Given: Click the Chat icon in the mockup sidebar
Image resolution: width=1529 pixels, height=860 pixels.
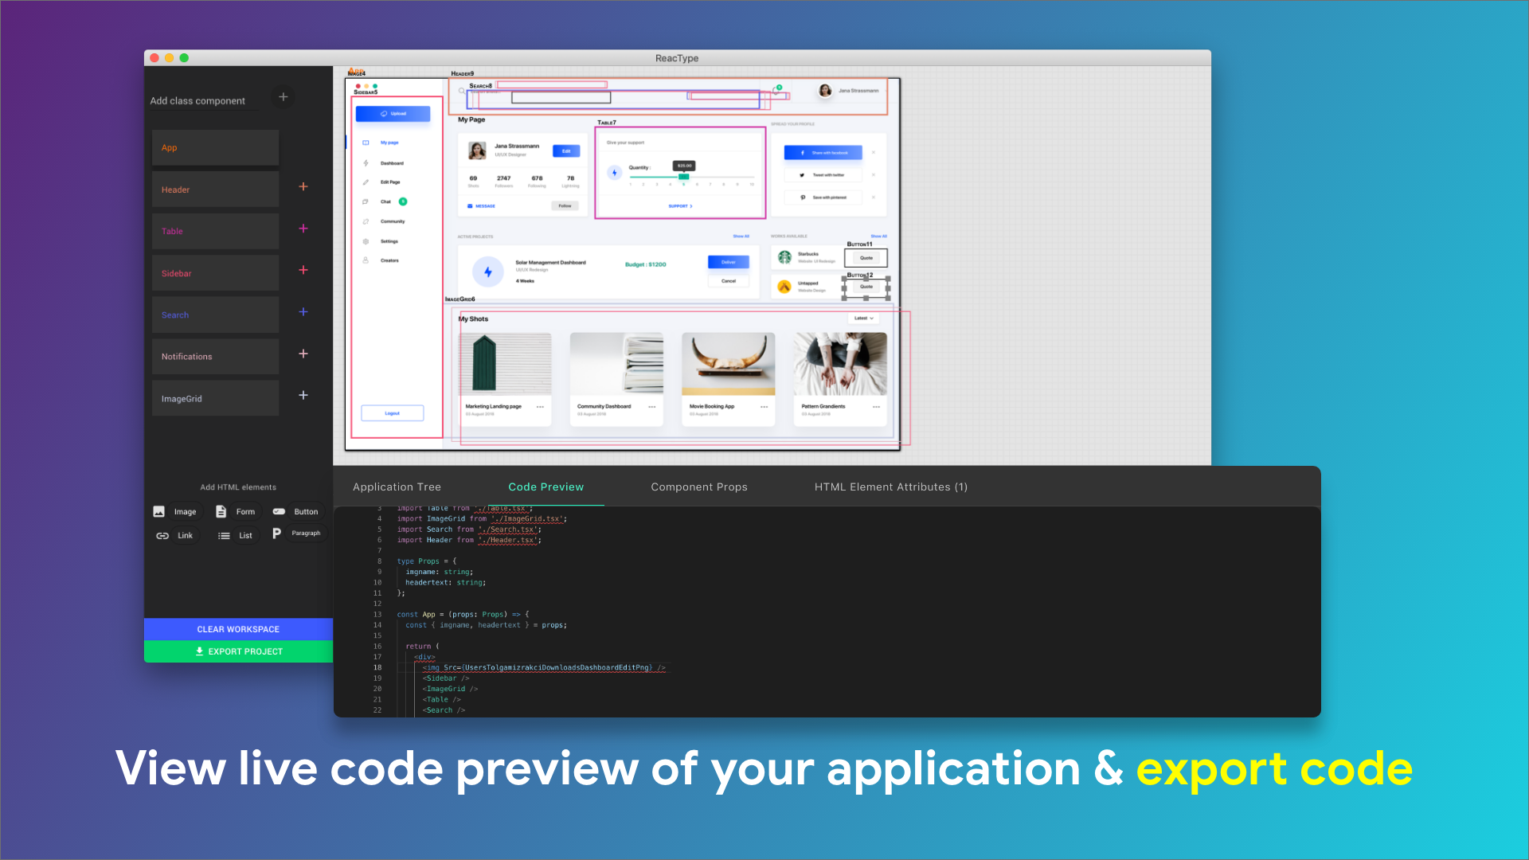Looking at the screenshot, I should (366, 201).
